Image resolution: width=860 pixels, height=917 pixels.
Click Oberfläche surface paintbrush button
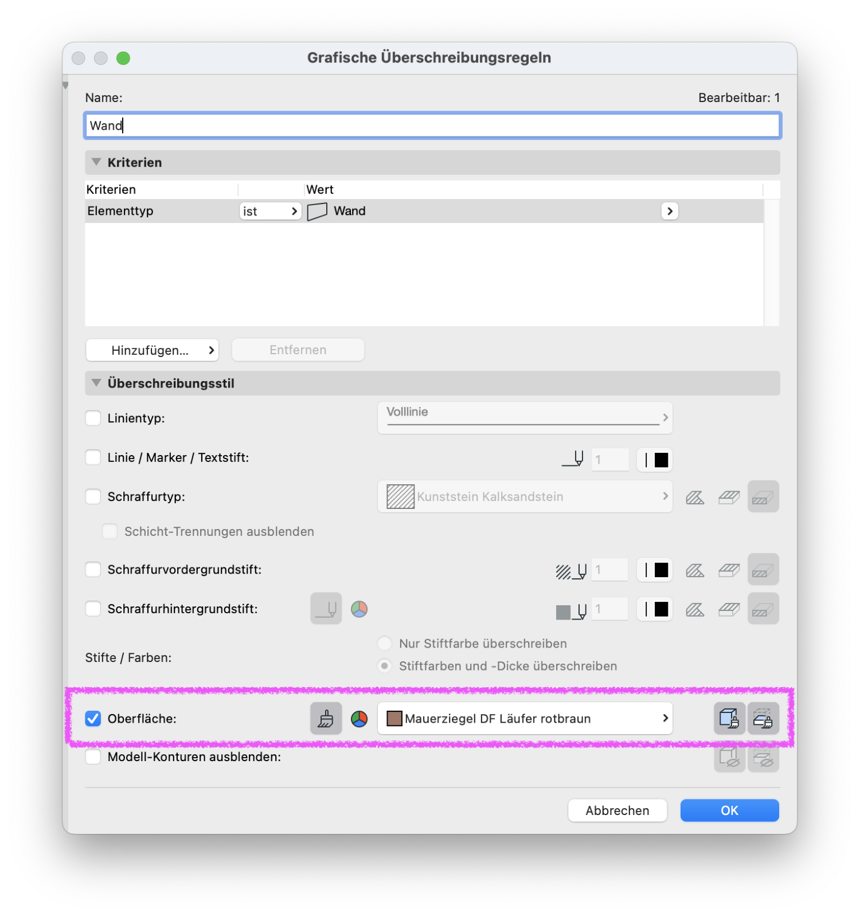click(326, 718)
